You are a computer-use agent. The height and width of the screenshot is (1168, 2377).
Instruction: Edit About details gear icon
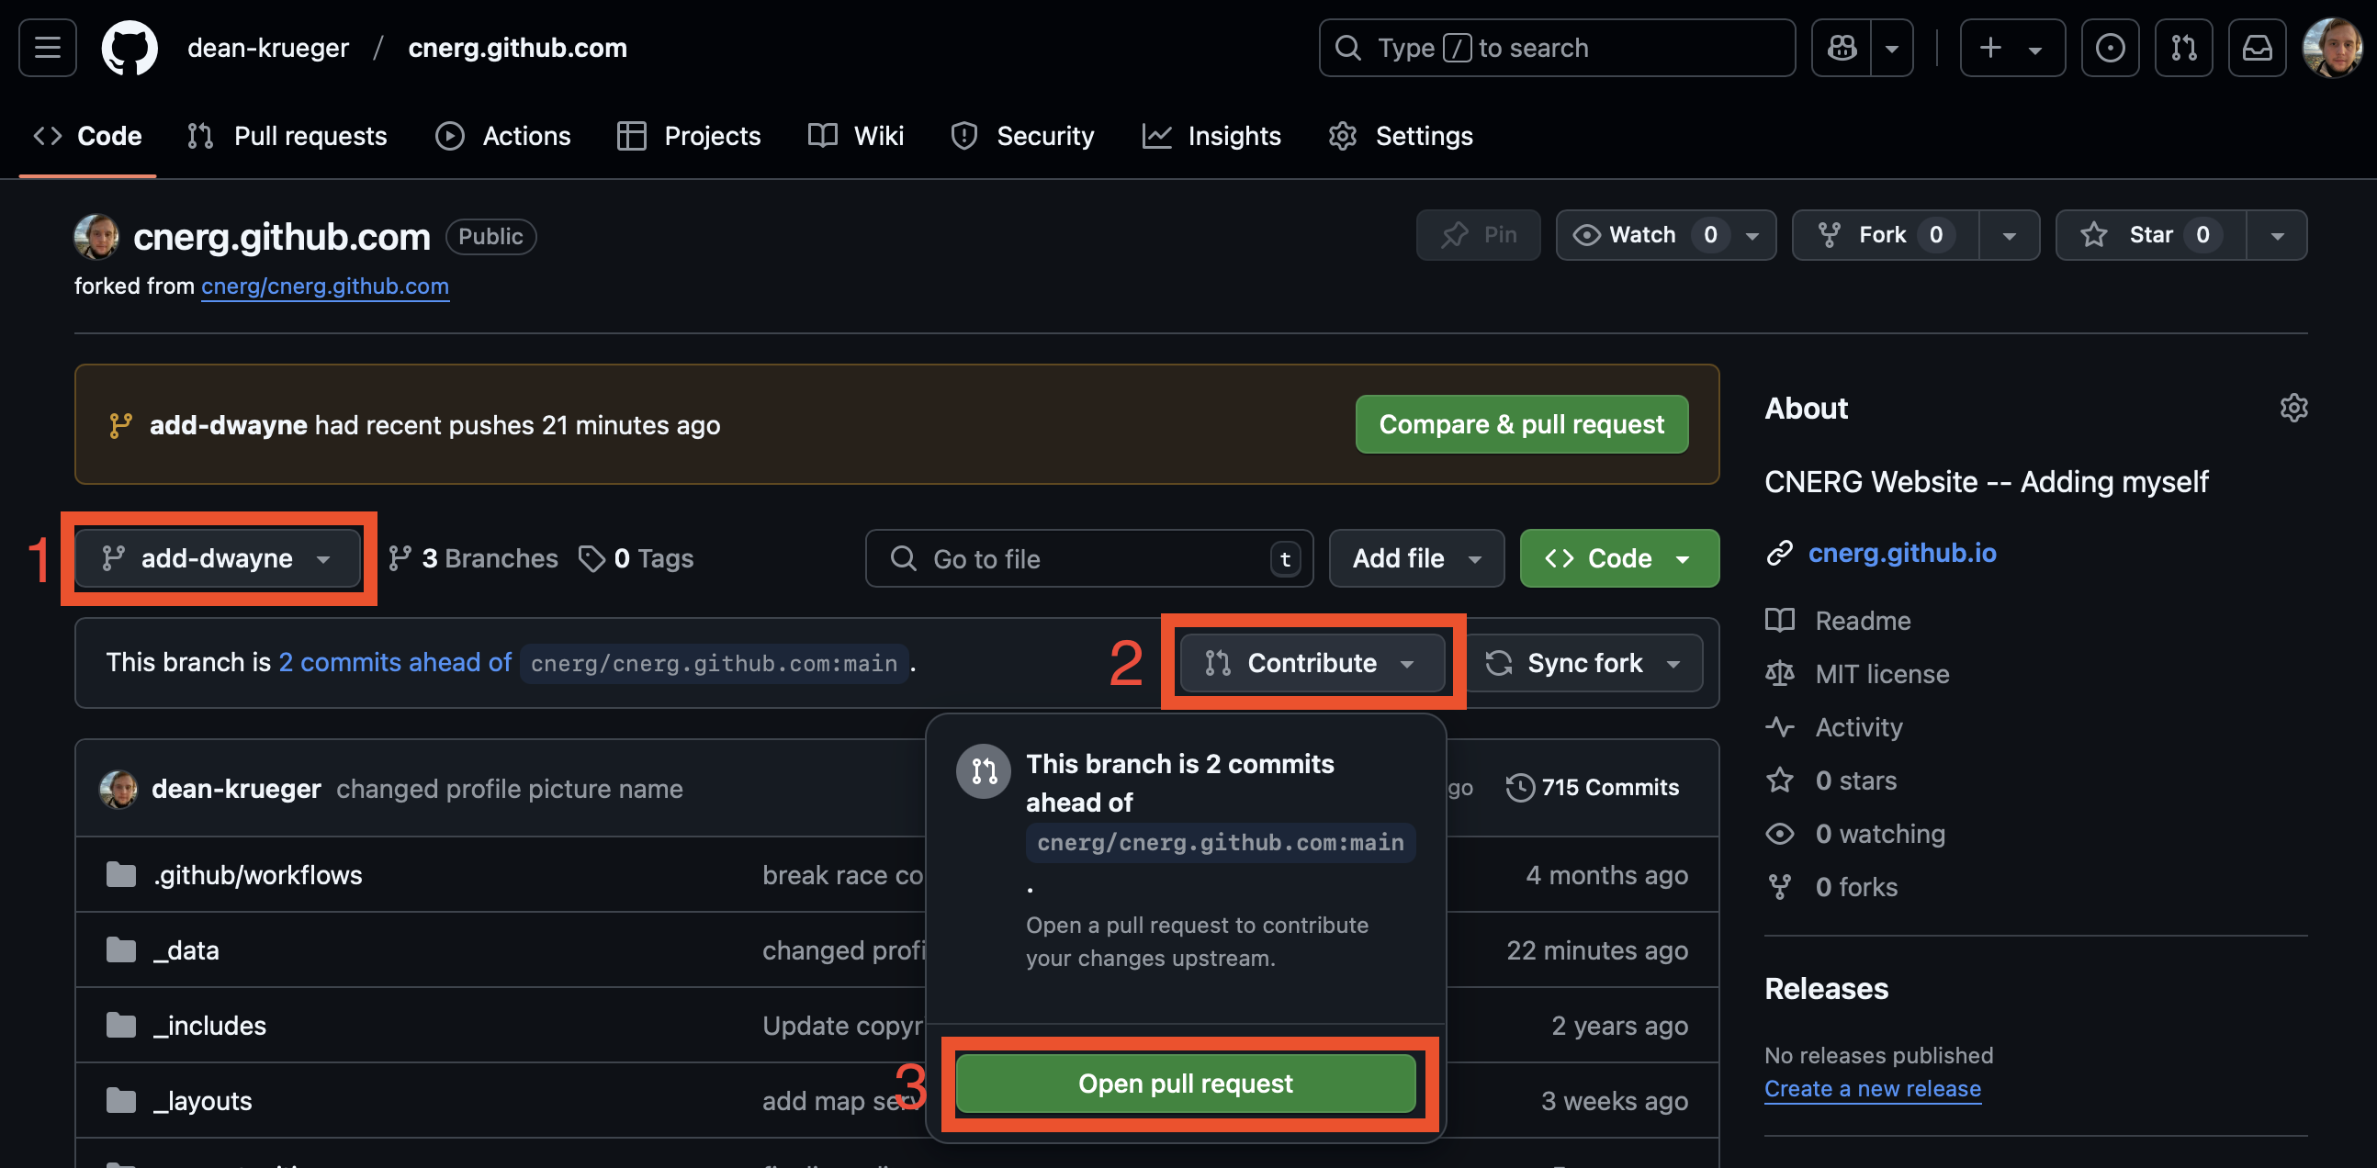click(x=2293, y=408)
